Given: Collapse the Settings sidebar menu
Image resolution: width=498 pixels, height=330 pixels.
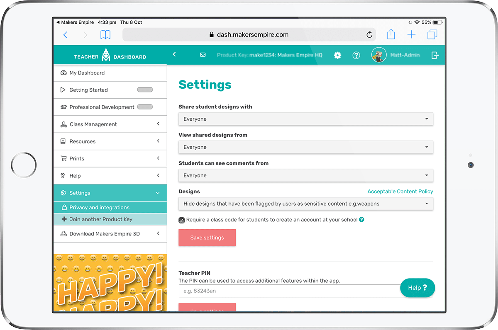Looking at the screenshot, I should tap(110, 193).
